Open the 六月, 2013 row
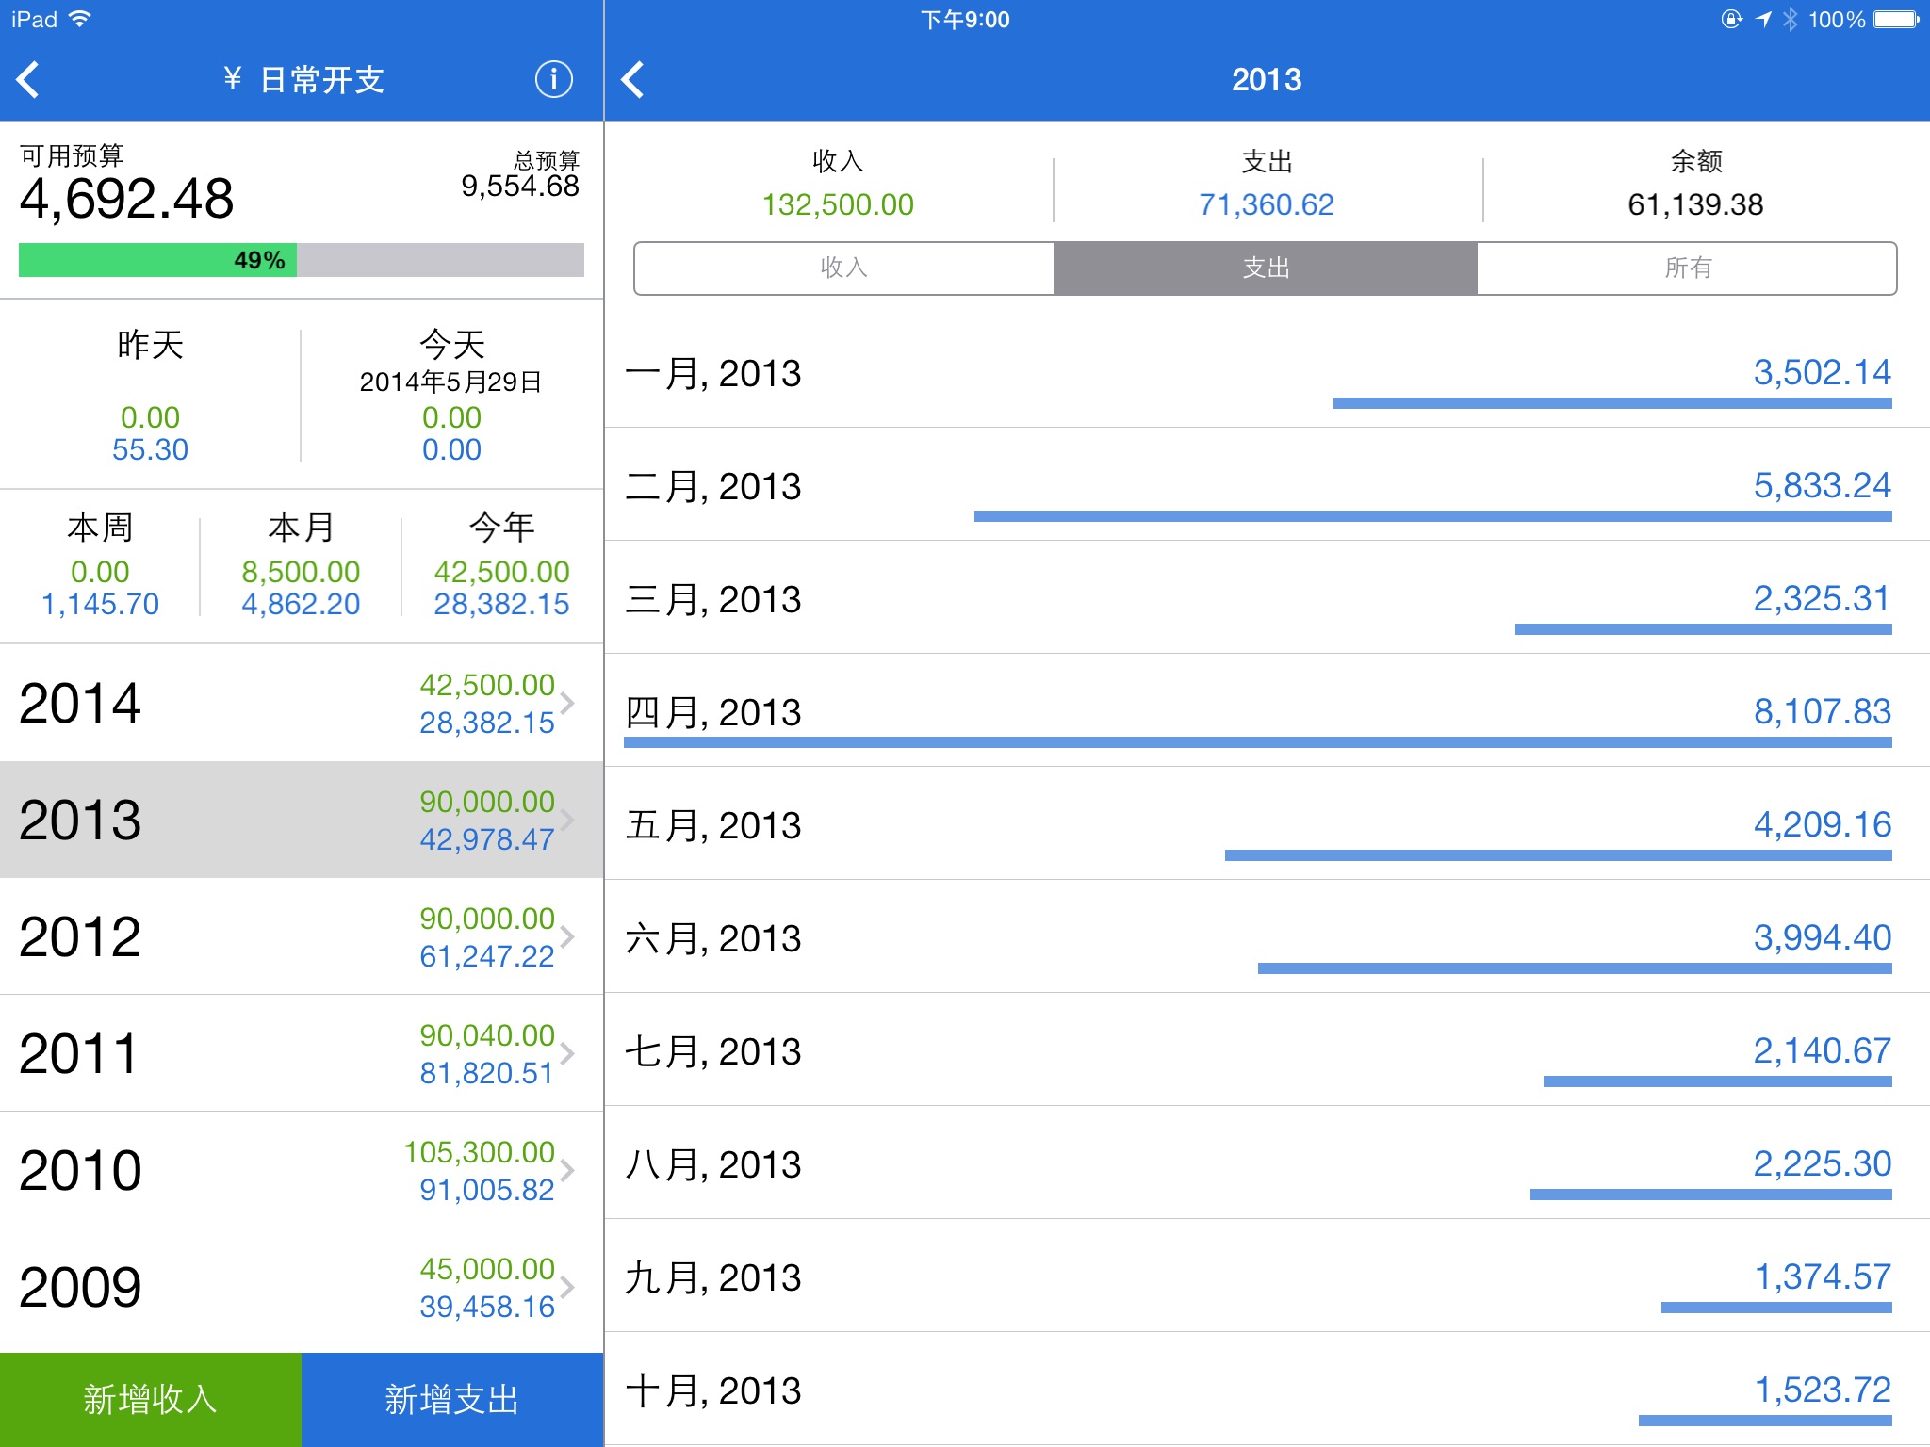This screenshot has width=1930, height=1447. coord(1267,937)
